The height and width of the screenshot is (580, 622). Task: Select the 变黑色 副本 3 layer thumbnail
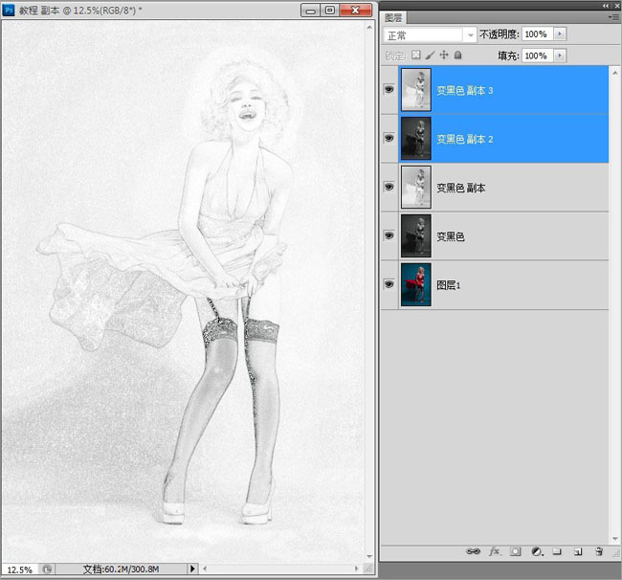tap(415, 90)
